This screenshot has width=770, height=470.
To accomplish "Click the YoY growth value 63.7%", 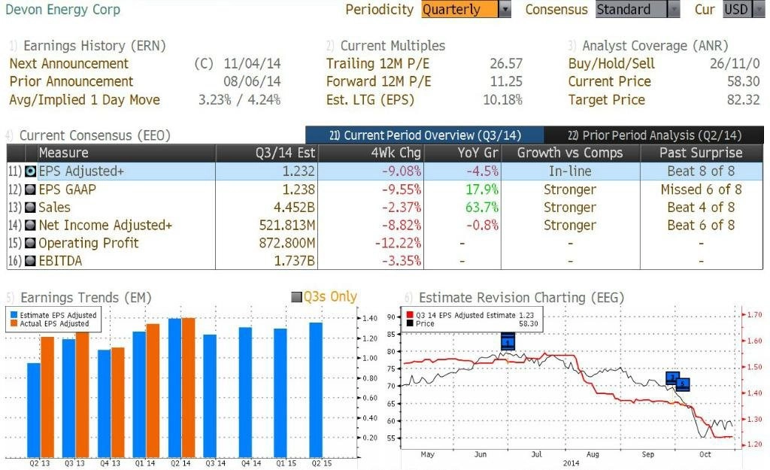I will click(x=482, y=208).
